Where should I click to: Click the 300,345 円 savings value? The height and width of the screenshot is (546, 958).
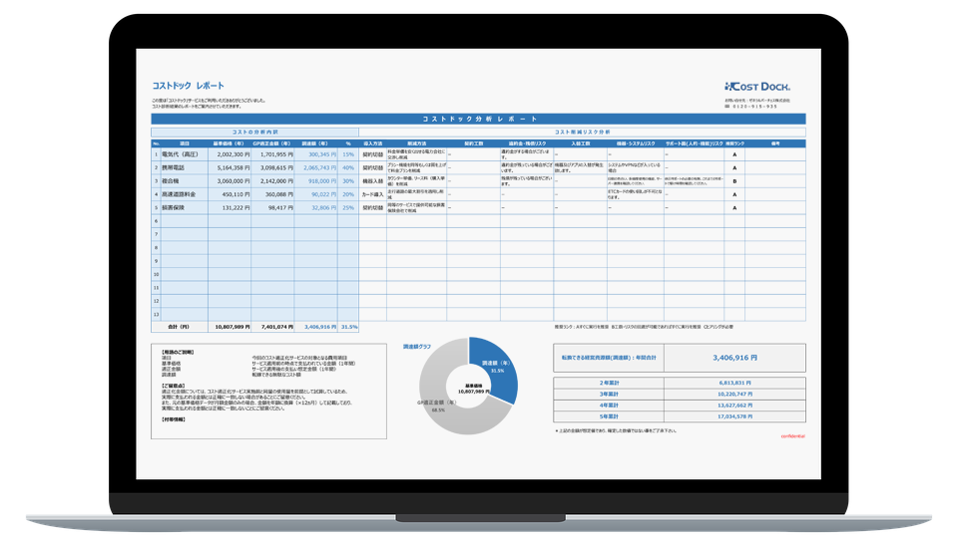[x=315, y=154]
